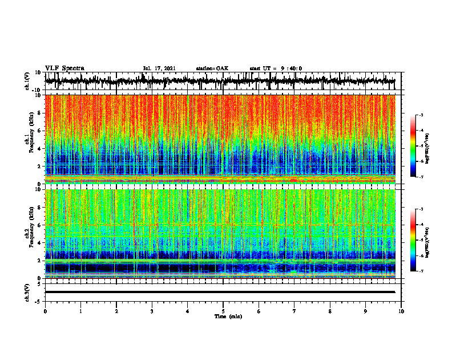
Task: Click the "-5" label on ch.2 colorbar
Action: (421, 240)
